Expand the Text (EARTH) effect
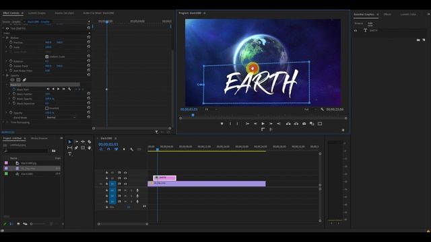The width and height of the screenshot is (431, 242). click(3, 28)
